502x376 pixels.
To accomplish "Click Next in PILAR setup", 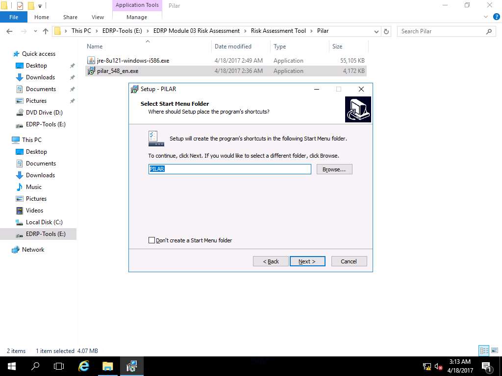I will pyautogui.click(x=307, y=261).
